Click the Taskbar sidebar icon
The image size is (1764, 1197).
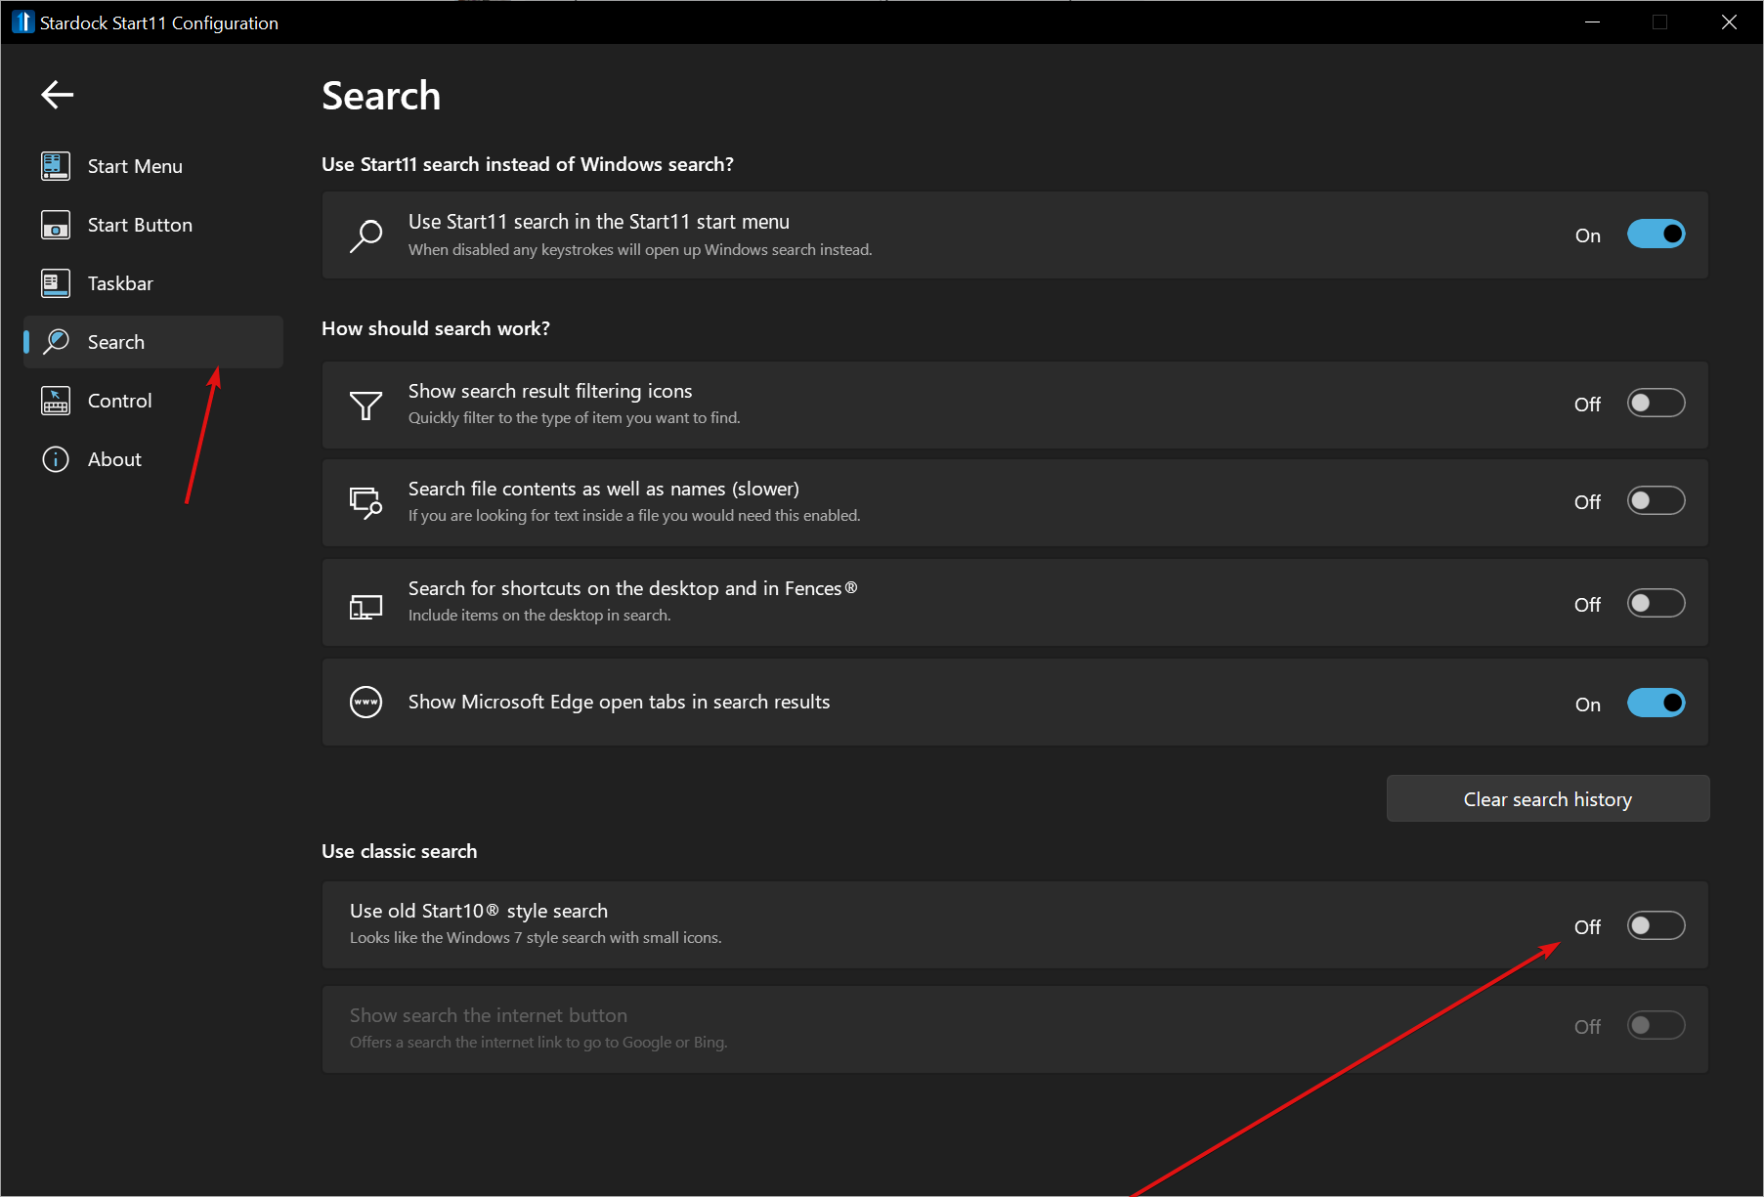56,283
